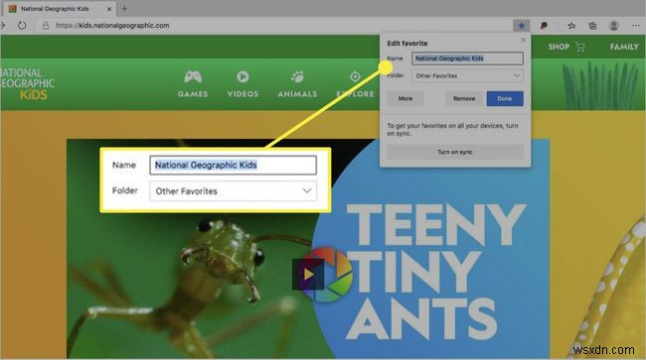
Task: Open the Games section on website
Action: 193,84
